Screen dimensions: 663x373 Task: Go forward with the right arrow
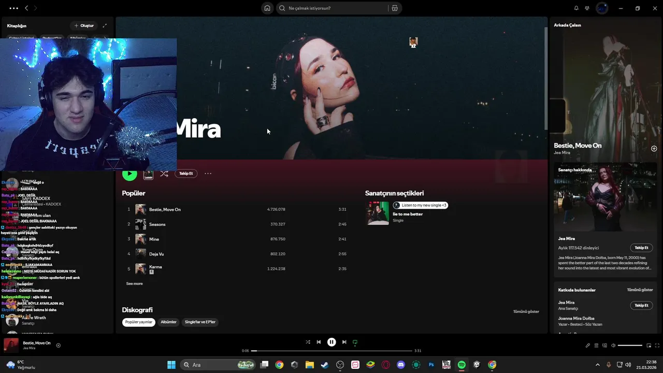(x=35, y=8)
